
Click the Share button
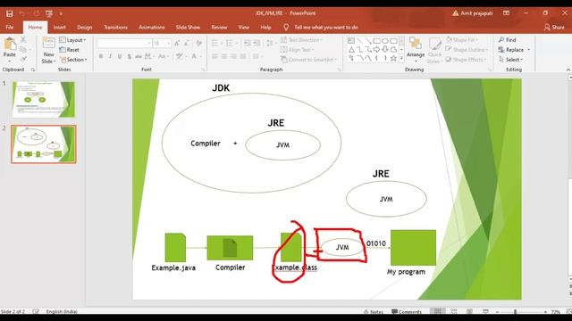pyautogui.click(x=554, y=28)
